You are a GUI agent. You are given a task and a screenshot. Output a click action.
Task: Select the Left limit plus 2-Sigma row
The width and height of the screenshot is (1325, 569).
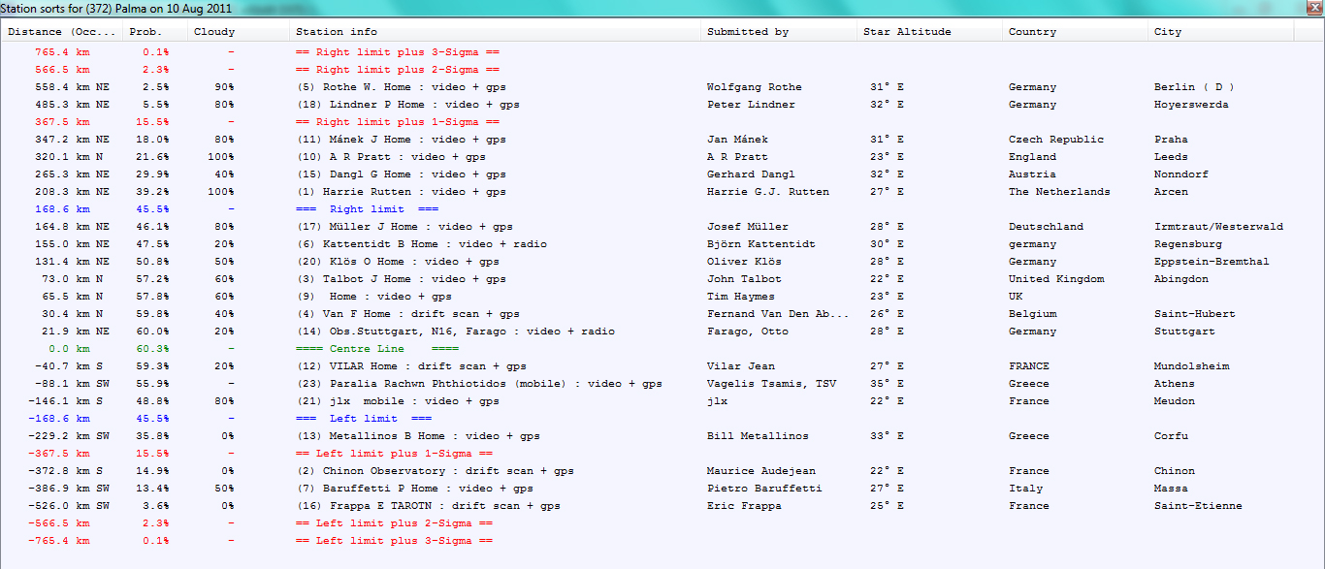click(648, 523)
